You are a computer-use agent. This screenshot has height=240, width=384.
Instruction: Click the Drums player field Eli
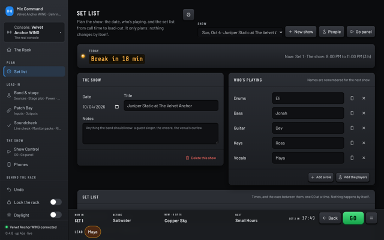point(308,98)
